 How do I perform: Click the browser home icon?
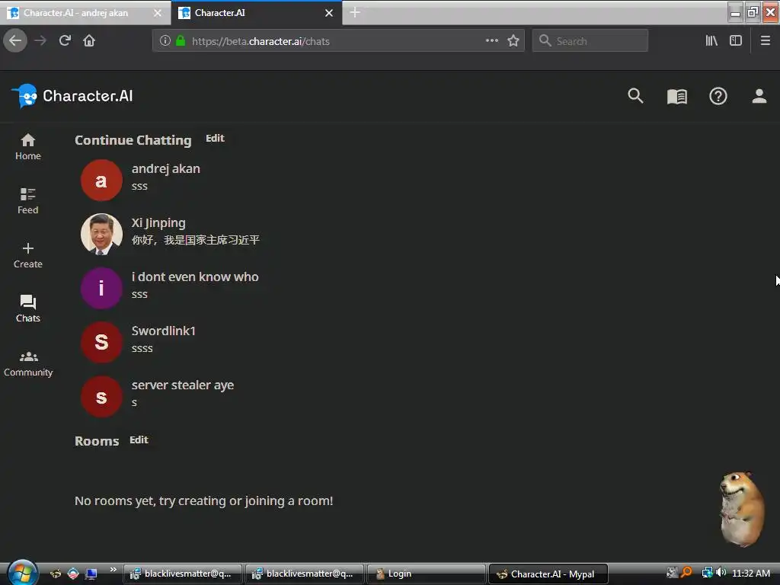[89, 40]
